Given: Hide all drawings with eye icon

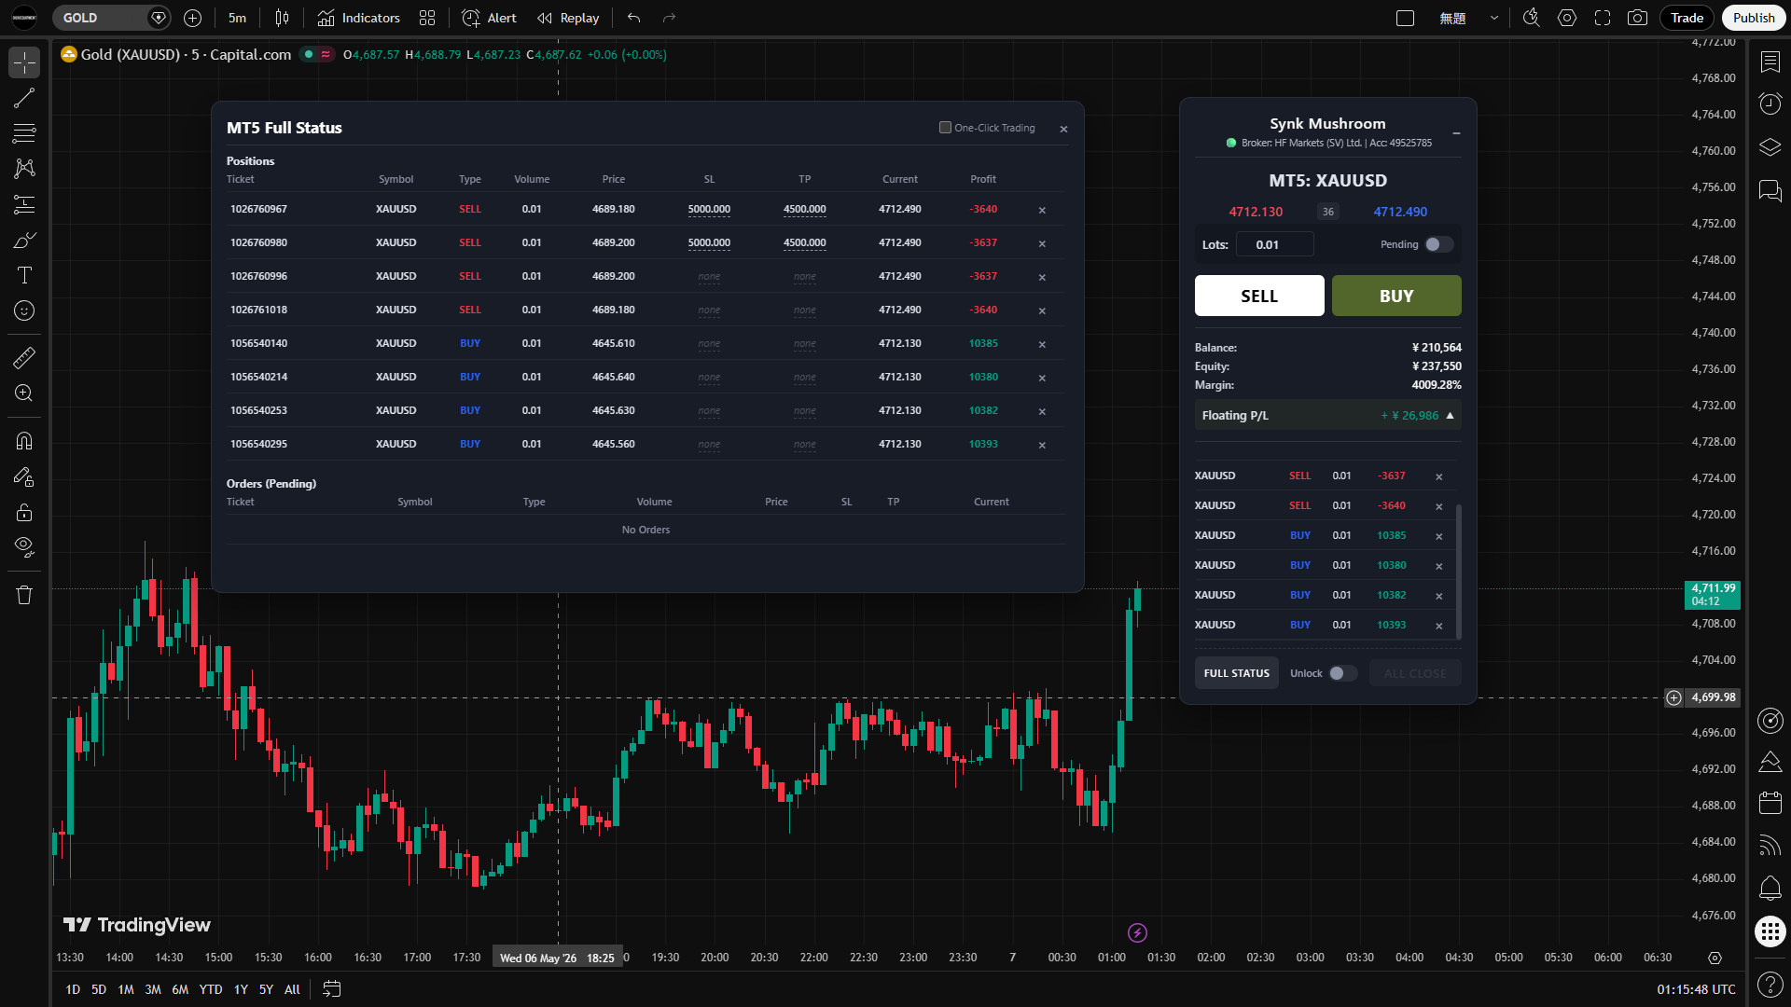Looking at the screenshot, I should click(24, 547).
